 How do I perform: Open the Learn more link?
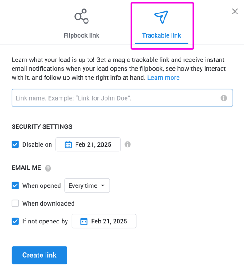pos(164,77)
